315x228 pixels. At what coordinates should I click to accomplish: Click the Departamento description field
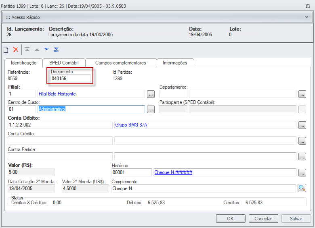pos(243,94)
